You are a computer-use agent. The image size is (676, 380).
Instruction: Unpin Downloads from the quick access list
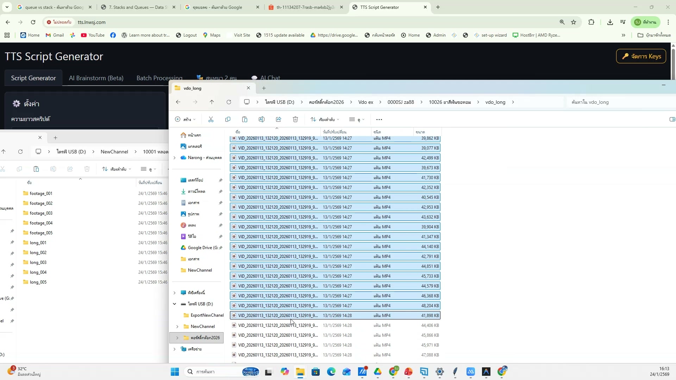pyautogui.click(x=221, y=191)
